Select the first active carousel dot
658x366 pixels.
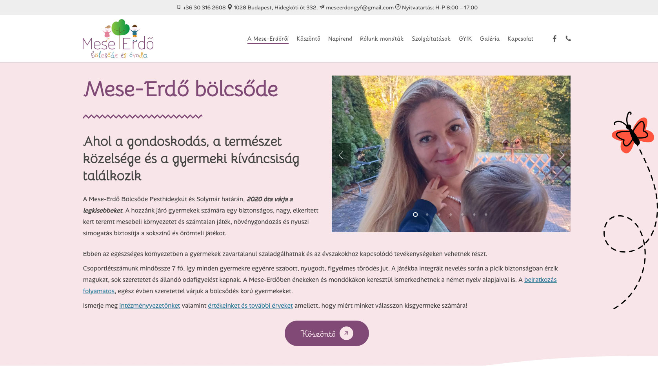pos(415,215)
